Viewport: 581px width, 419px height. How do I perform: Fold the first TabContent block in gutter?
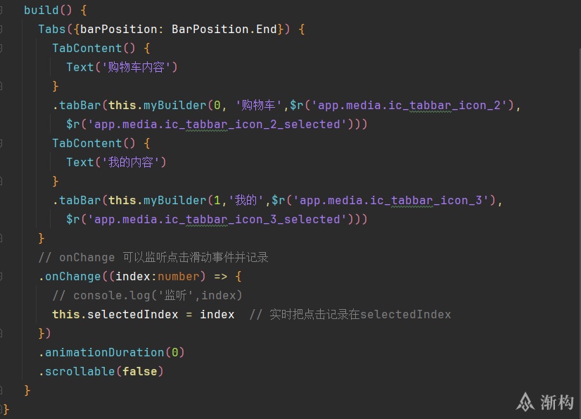click(x=1, y=48)
